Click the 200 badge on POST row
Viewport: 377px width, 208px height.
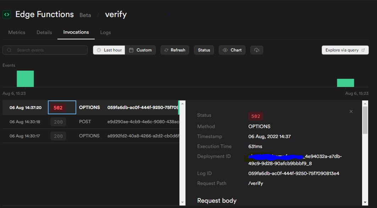(58, 122)
